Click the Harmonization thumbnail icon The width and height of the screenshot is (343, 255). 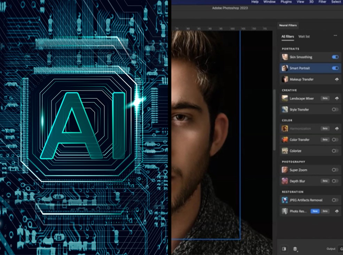[x=285, y=129]
